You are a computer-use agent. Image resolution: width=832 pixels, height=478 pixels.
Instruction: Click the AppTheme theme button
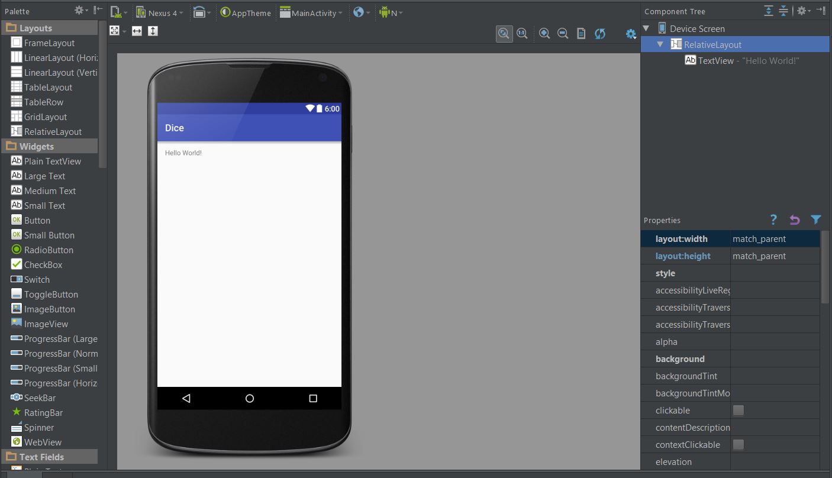[x=246, y=12]
